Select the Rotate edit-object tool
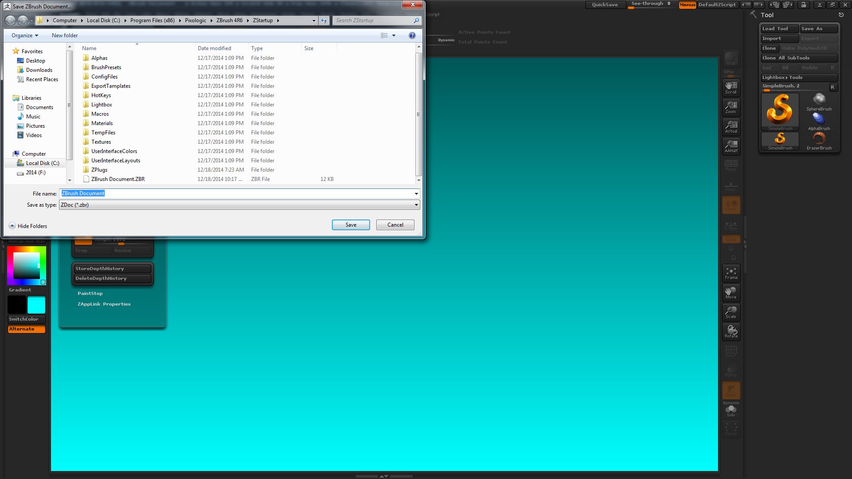Image resolution: width=852 pixels, height=479 pixels. [731, 331]
